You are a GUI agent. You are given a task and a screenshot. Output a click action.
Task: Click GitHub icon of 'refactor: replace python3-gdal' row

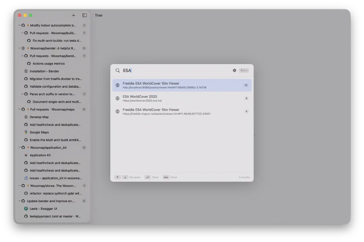coord(26,193)
